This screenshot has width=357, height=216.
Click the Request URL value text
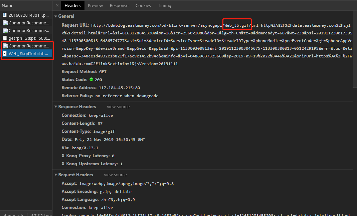tap(207, 45)
